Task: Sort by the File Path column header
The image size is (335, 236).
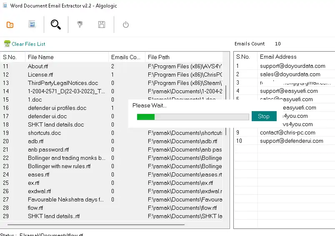Action: point(159,57)
